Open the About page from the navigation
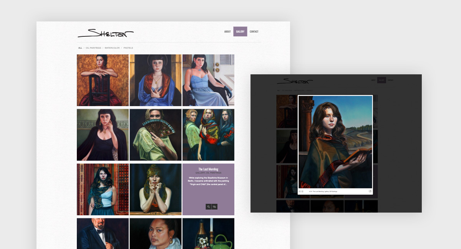Image resolution: width=461 pixels, height=249 pixels. coord(227,32)
